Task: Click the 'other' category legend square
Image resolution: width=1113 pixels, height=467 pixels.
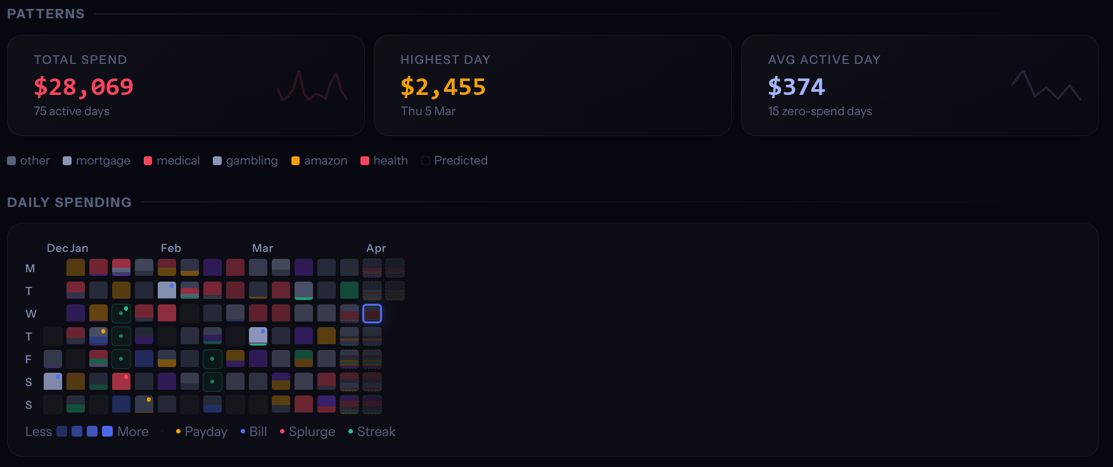Action: [x=11, y=161]
